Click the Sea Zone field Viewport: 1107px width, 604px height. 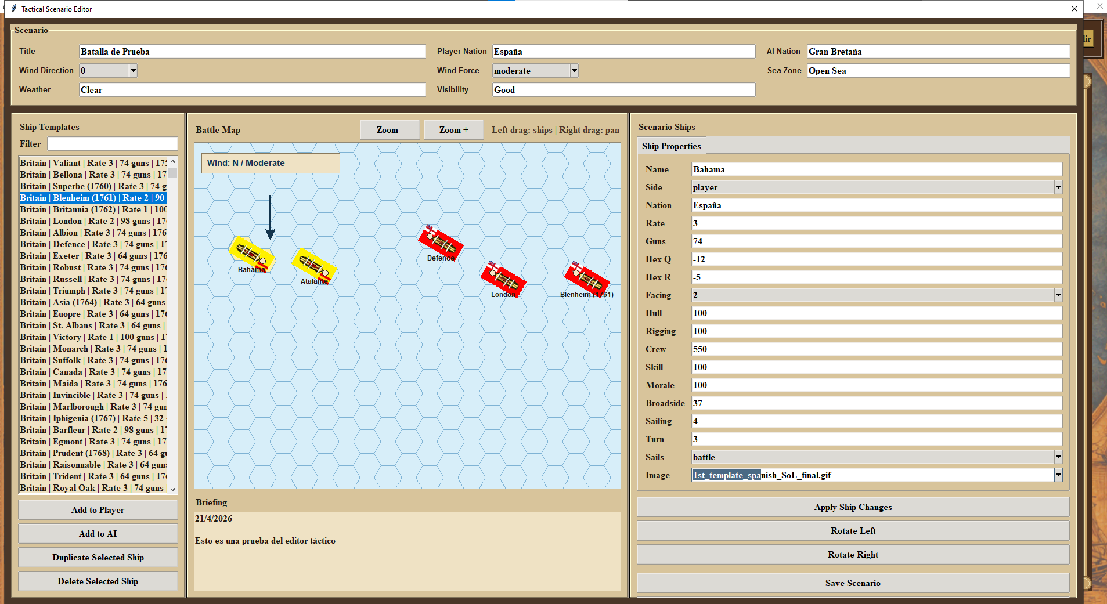[938, 70]
